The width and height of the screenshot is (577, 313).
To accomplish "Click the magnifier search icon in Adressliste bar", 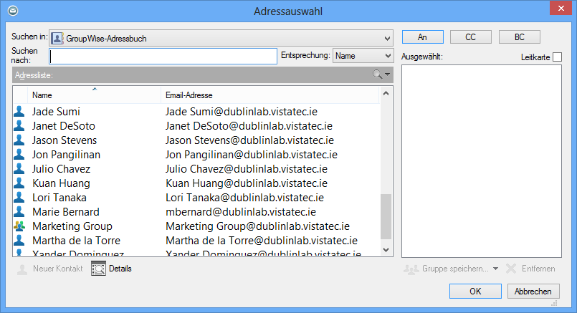I will (377, 74).
